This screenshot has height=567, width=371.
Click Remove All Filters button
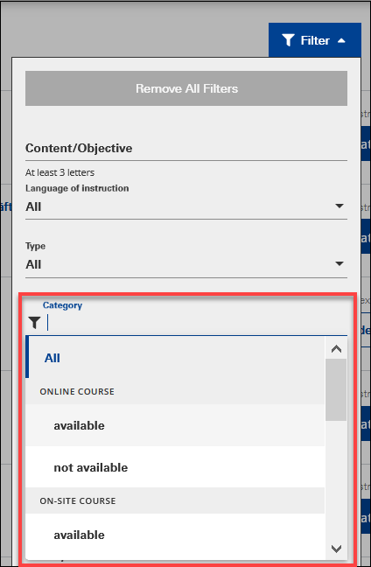coord(186,88)
